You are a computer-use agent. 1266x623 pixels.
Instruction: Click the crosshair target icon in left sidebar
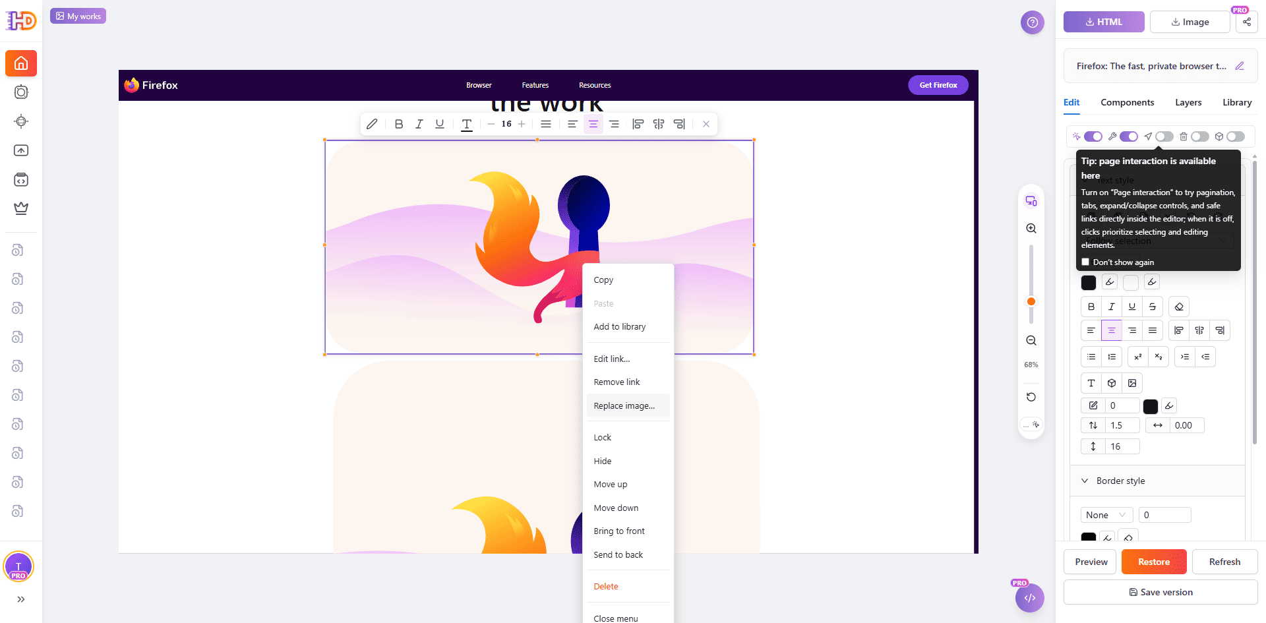click(21, 121)
